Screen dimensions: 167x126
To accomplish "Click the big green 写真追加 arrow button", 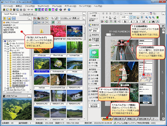I will tap(94, 54).
